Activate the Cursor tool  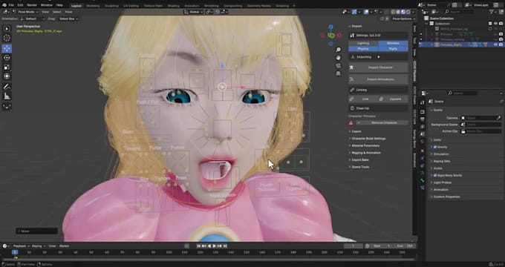click(x=7, y=39)
